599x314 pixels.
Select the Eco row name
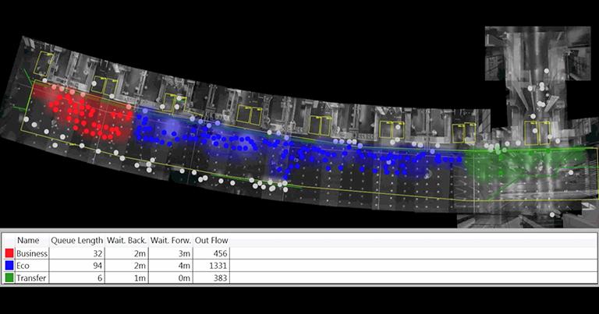click(x=23, y=266)
